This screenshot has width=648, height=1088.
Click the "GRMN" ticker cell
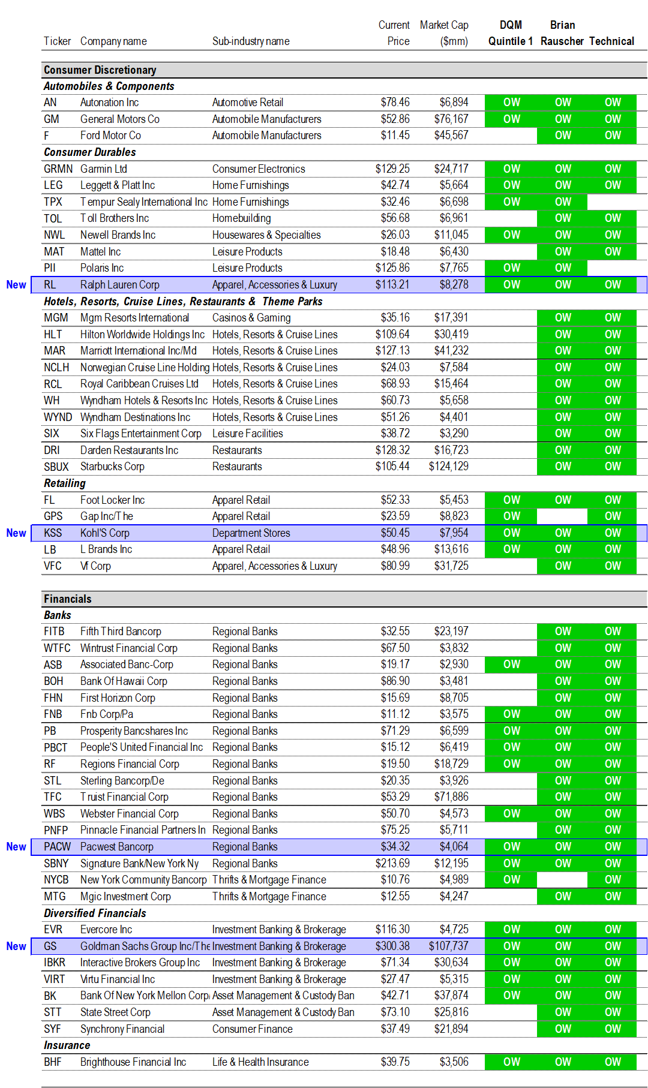pyautogui.click(x=58, y=169)
